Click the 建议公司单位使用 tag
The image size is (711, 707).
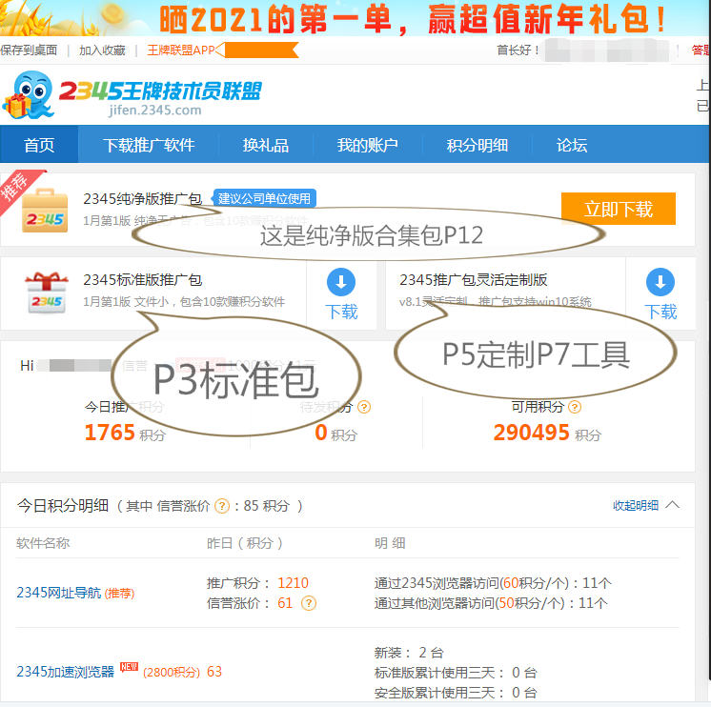[264, 198]
